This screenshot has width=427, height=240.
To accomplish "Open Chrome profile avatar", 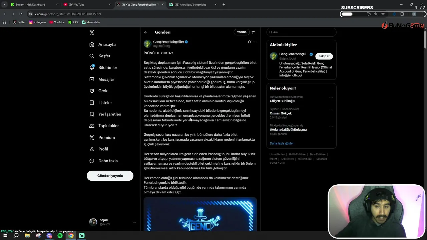I will pos(414,14).
